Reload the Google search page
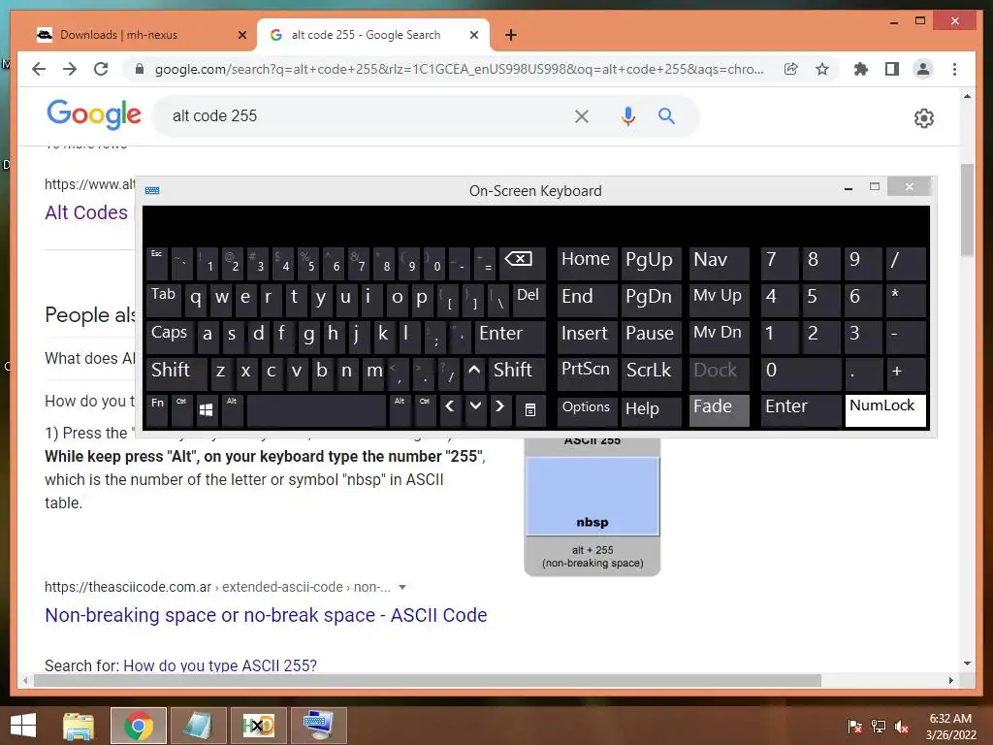This screenshot has height=745, width=993. [x=101, y=69]
